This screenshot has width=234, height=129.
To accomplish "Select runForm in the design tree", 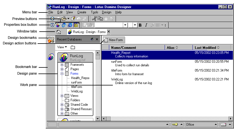I will (76, 82).
